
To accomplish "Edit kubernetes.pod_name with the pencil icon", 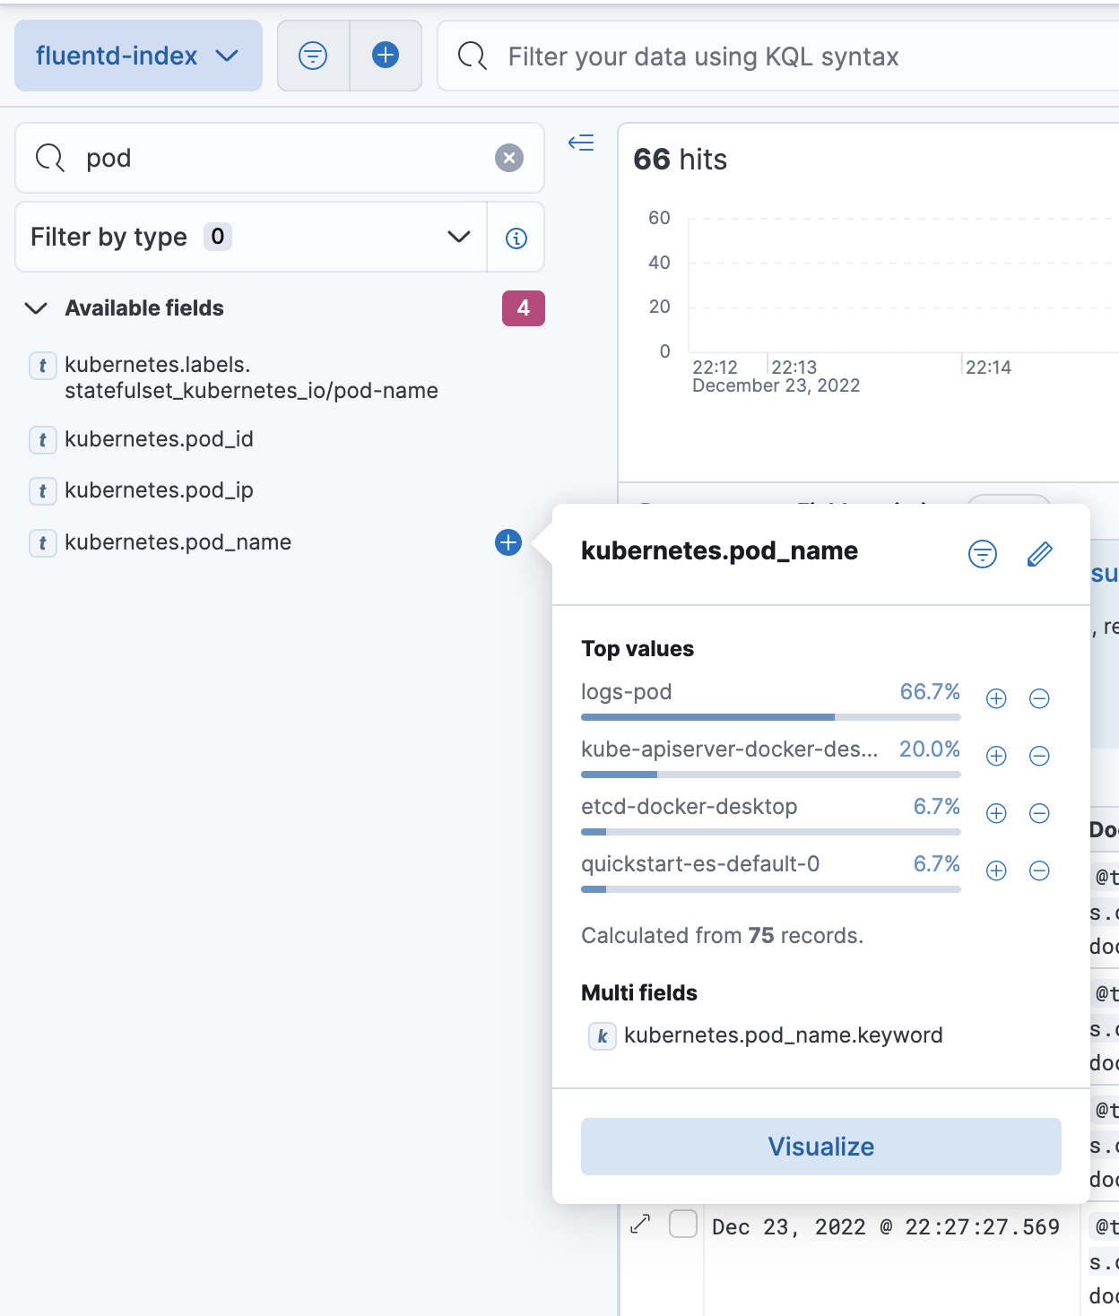I will [x=1038, y=554].
